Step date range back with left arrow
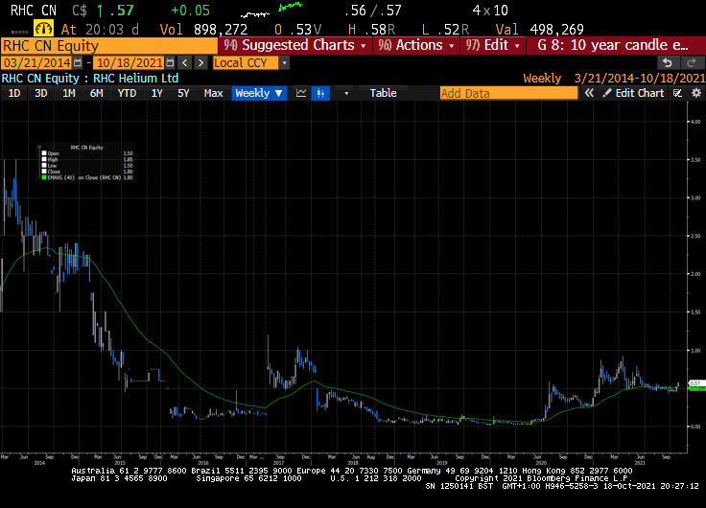 tap(184, 62)
